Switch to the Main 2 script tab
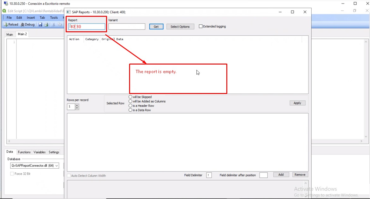The image size is (370, 199). (22, 34)
